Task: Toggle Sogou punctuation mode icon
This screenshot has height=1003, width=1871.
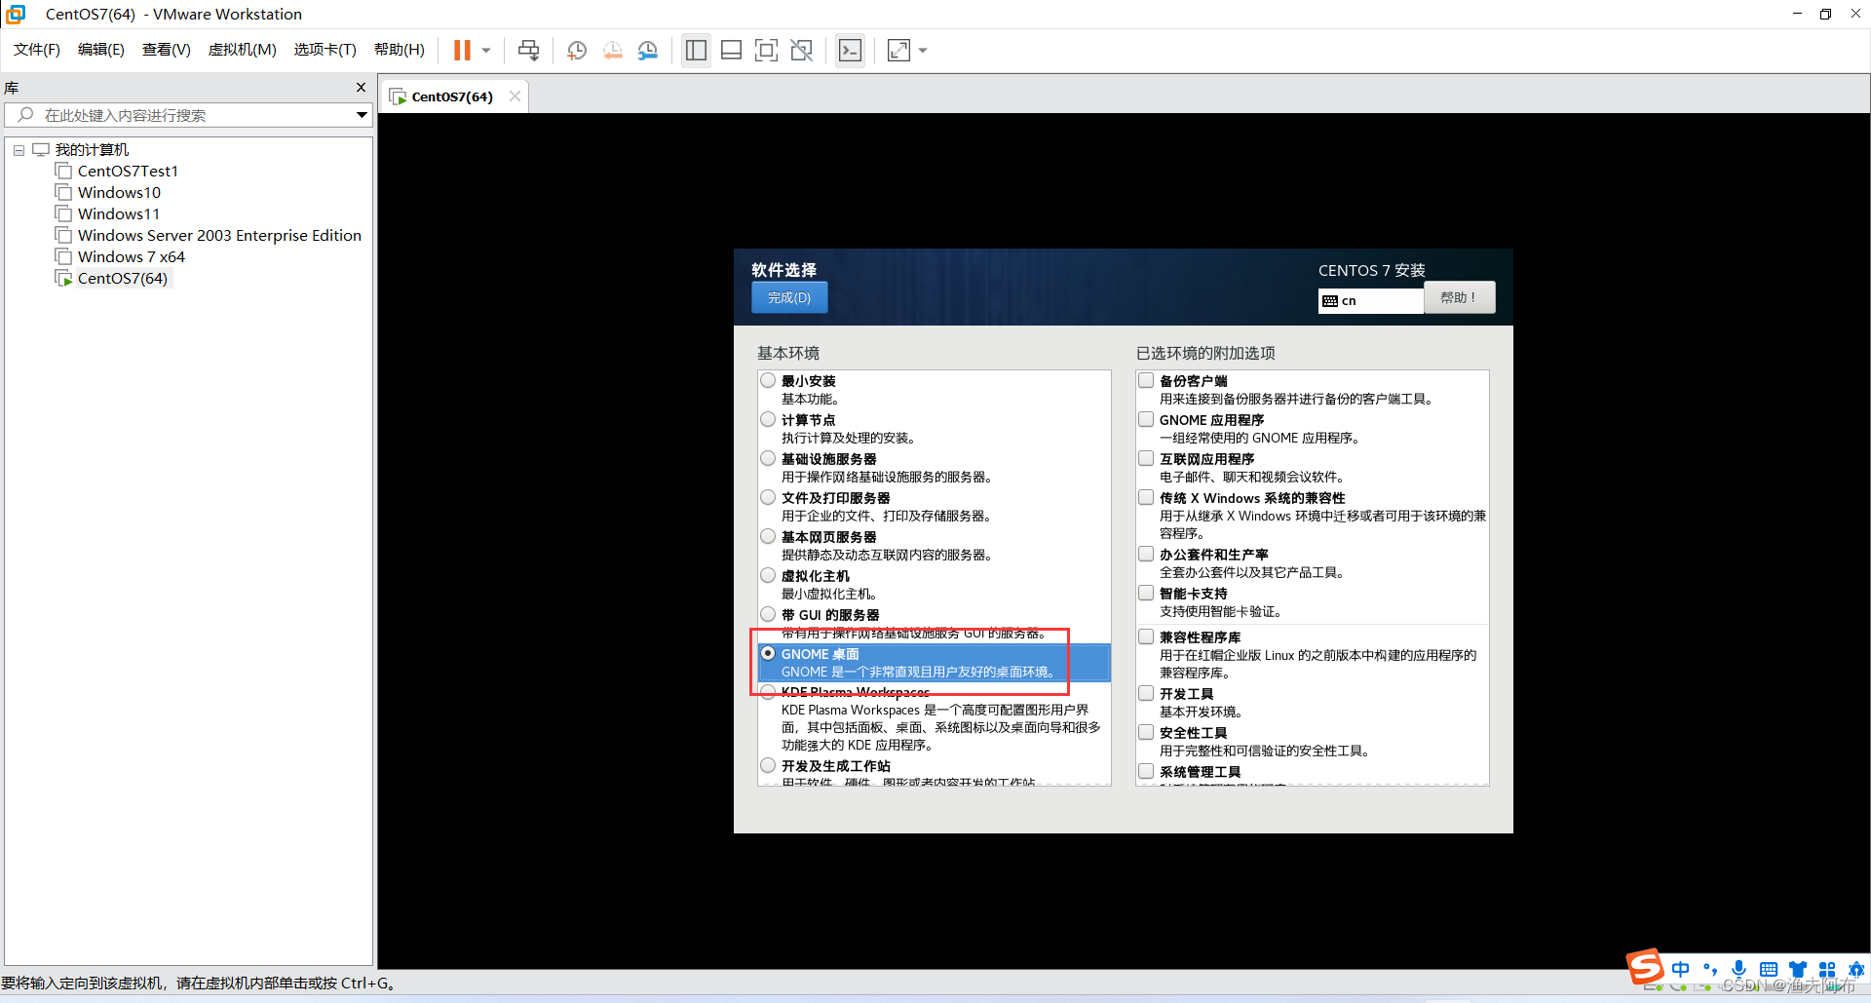Action: click(1710, 969)
